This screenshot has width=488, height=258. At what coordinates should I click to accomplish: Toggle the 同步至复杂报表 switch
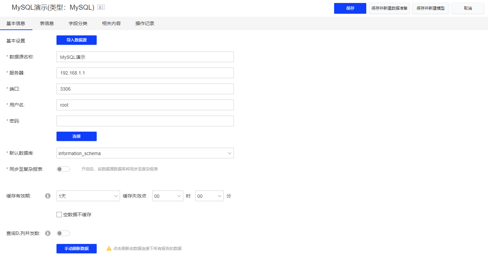point(63,169)
